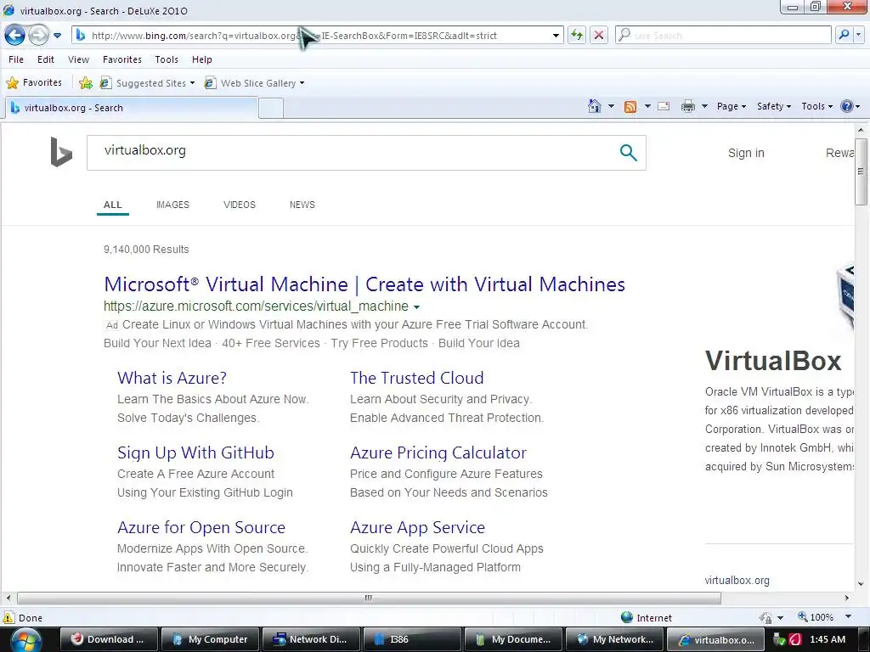
Task: Open the Tools command bar menu
Action: (816, 106)
